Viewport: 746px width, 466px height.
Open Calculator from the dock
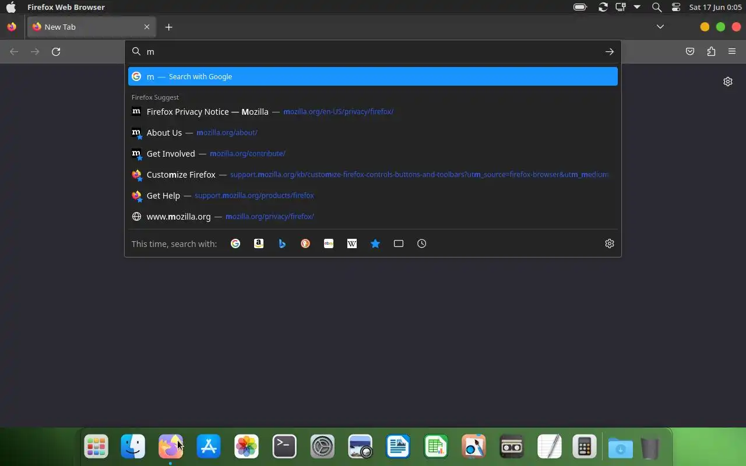pyautogui.click(x=585, y=447)
